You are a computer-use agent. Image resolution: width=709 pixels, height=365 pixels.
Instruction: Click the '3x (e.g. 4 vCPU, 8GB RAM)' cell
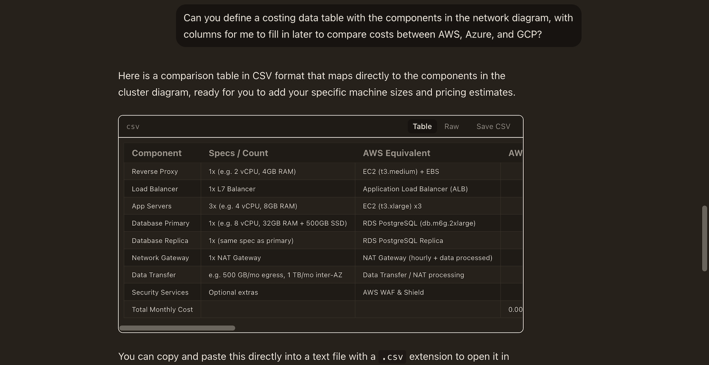(x=278, y=206)
